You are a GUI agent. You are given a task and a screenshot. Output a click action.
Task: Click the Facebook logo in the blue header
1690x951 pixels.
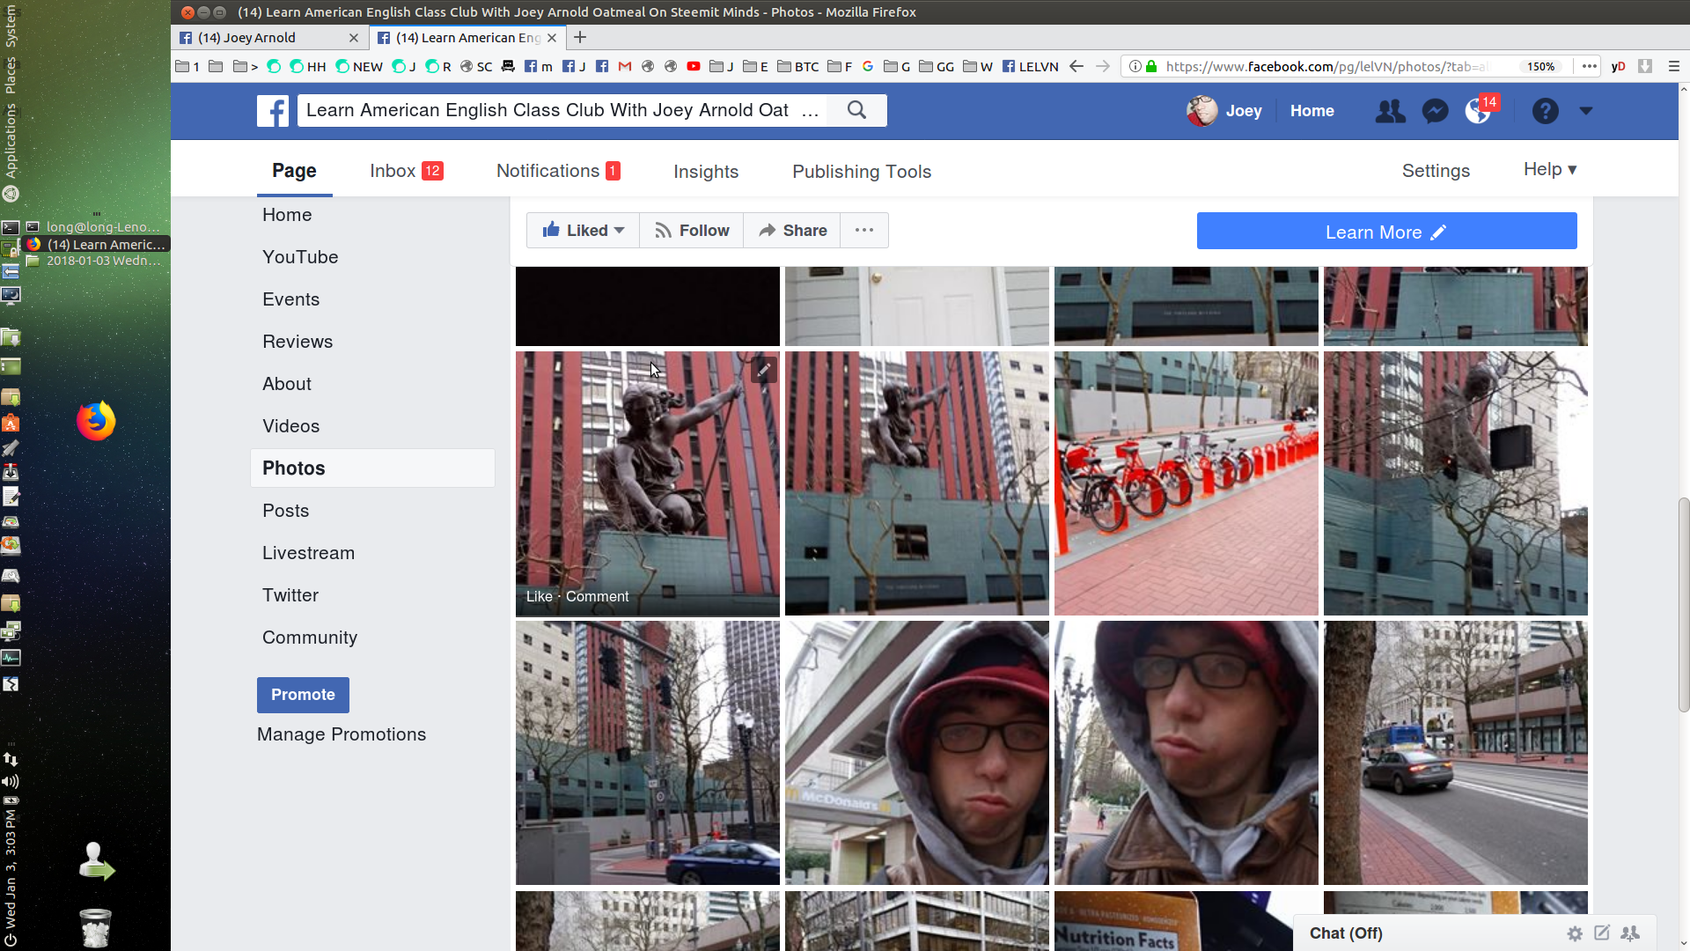(x=273, y=111)
